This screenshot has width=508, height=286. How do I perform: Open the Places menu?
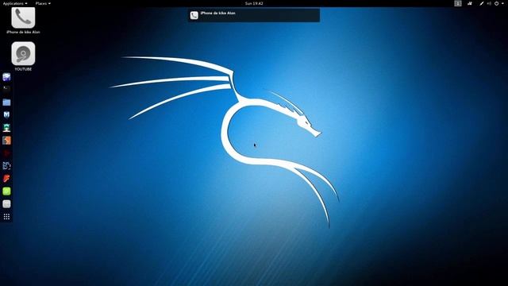(43, 3)
